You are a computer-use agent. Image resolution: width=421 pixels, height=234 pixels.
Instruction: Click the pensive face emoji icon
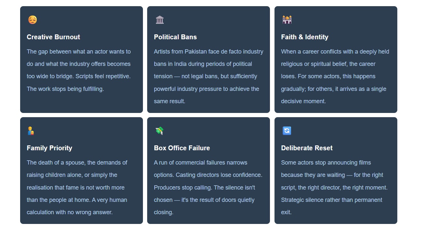(x=32, y=20)
